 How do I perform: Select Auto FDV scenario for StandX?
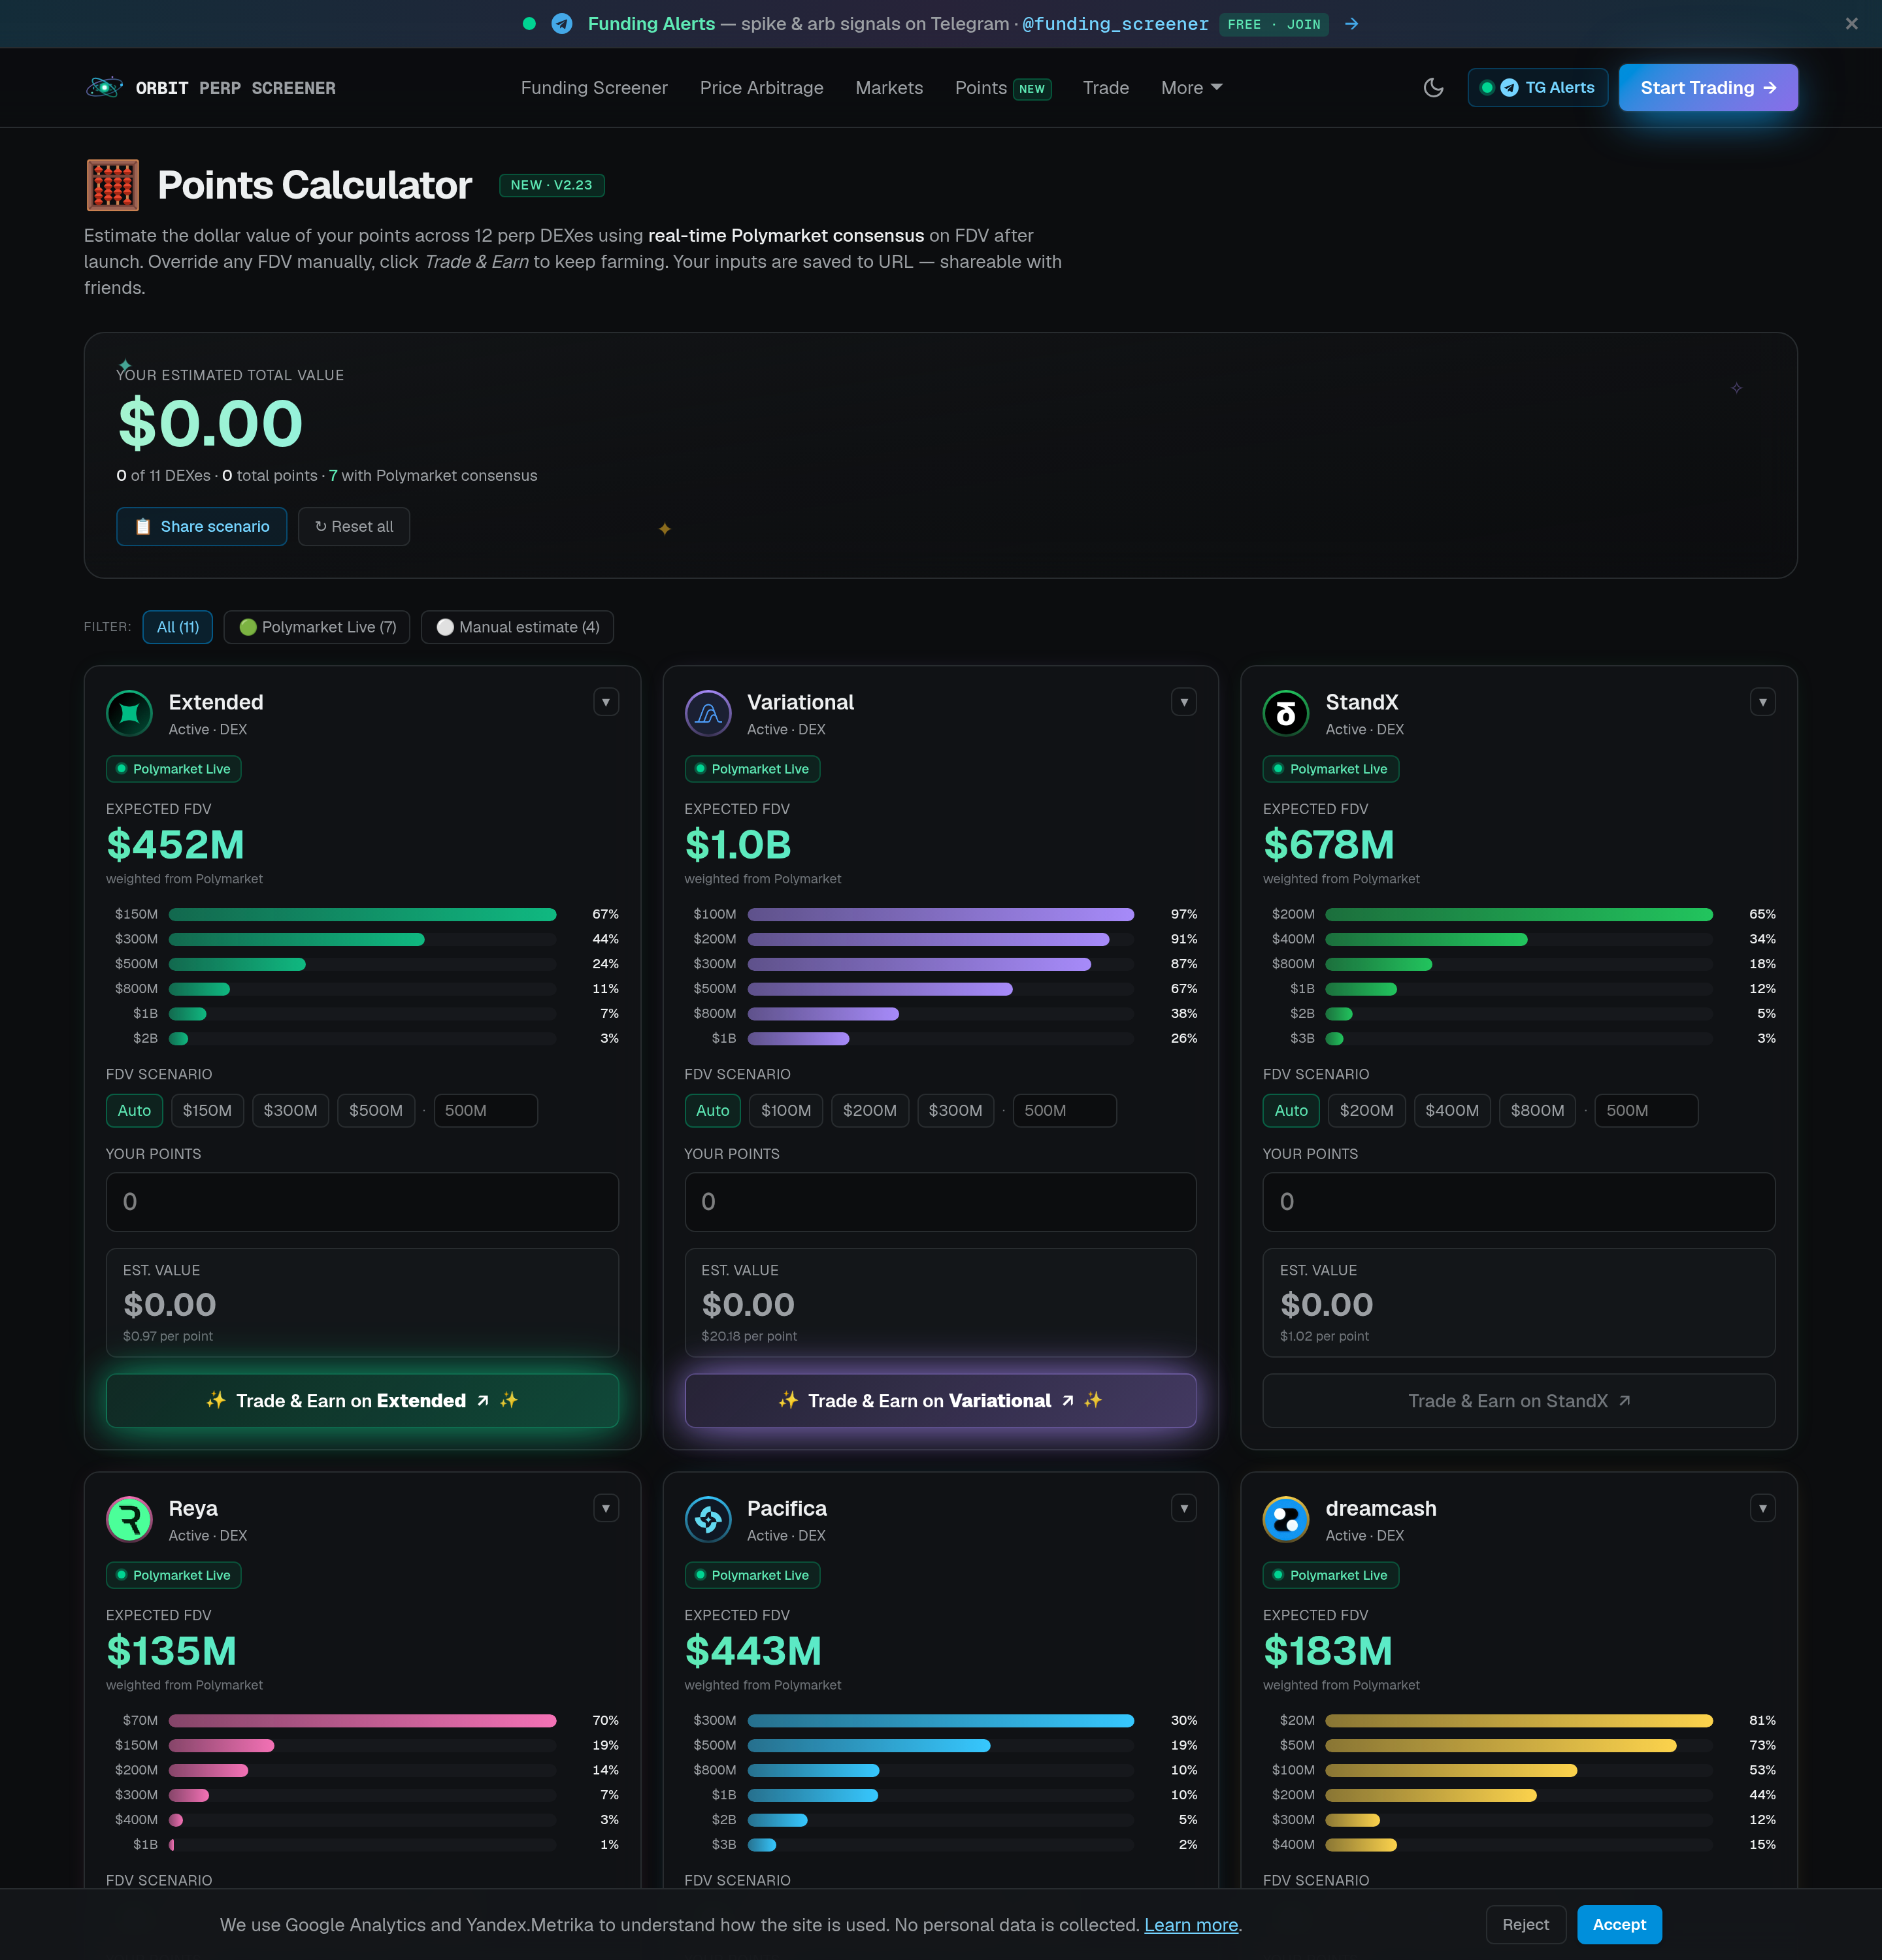[1291, 1111]
